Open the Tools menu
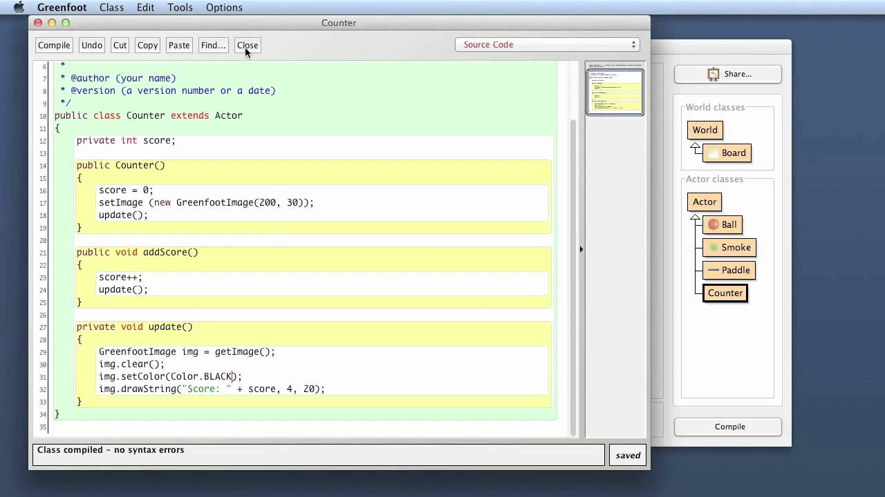This screenshot has height=497, width=885. pos(180,8)
